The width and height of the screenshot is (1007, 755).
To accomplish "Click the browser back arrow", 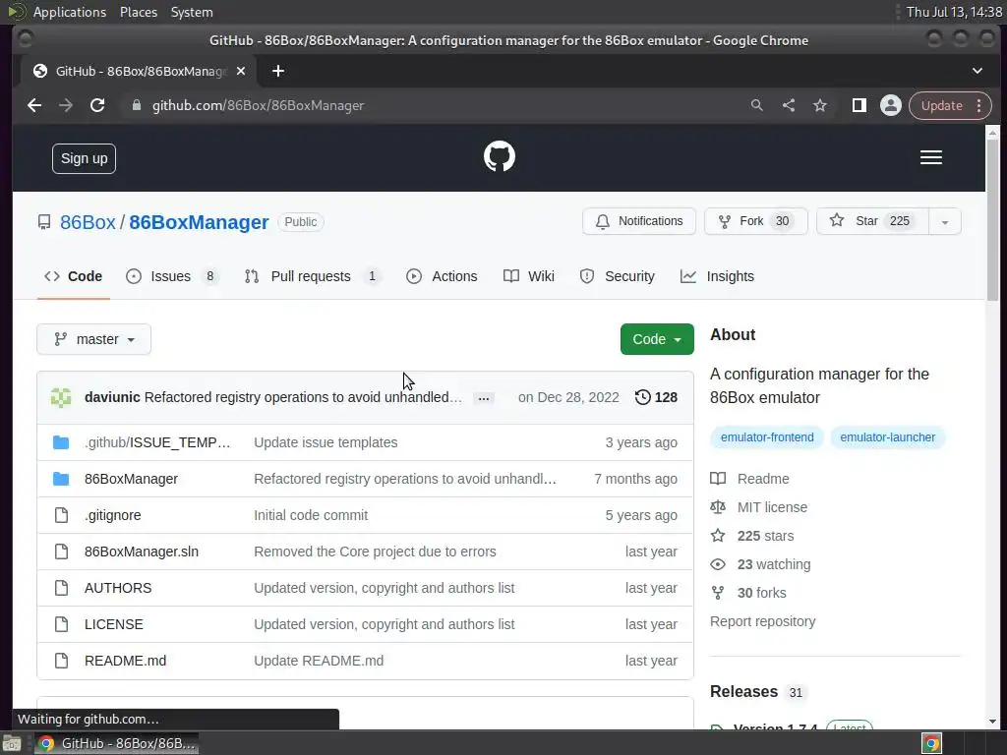I will 34,105.
